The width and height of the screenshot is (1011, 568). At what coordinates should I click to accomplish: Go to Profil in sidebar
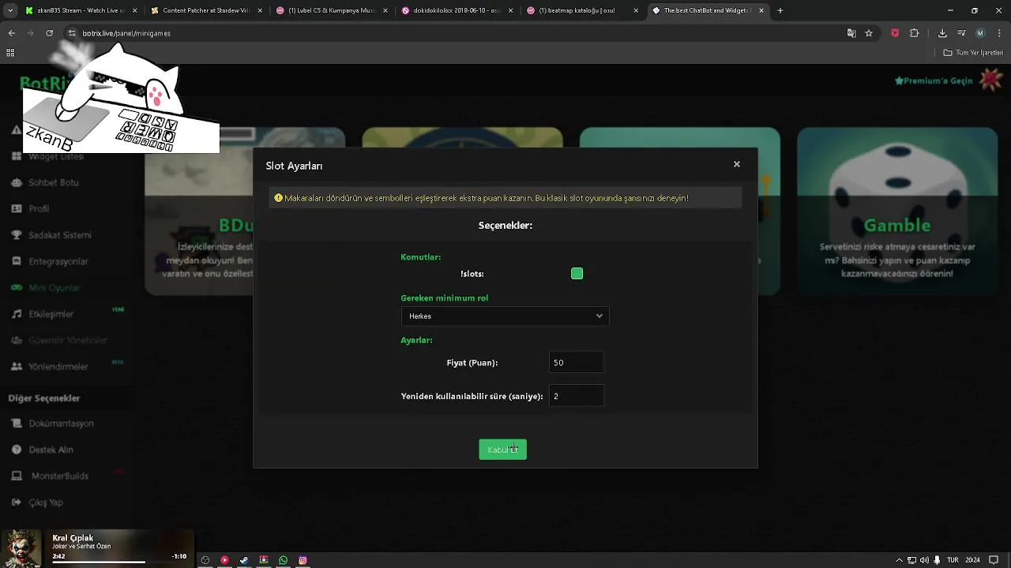39,208
